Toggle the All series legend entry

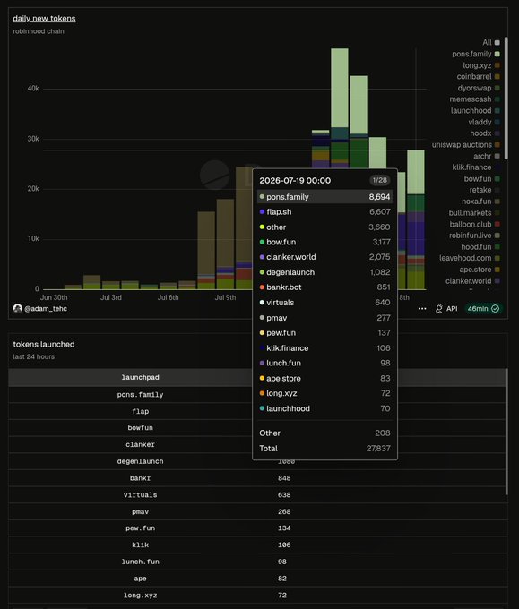click(x=491, y=42)
